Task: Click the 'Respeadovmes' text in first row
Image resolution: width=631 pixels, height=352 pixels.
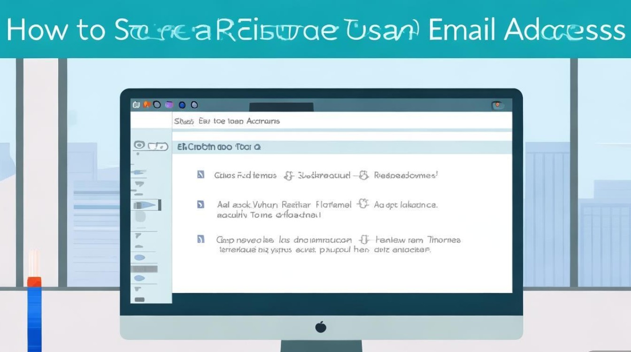Action: pos(406,176)
